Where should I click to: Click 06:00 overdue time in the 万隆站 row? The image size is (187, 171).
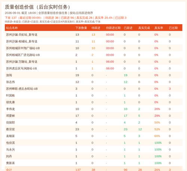[x=110, y=62]
